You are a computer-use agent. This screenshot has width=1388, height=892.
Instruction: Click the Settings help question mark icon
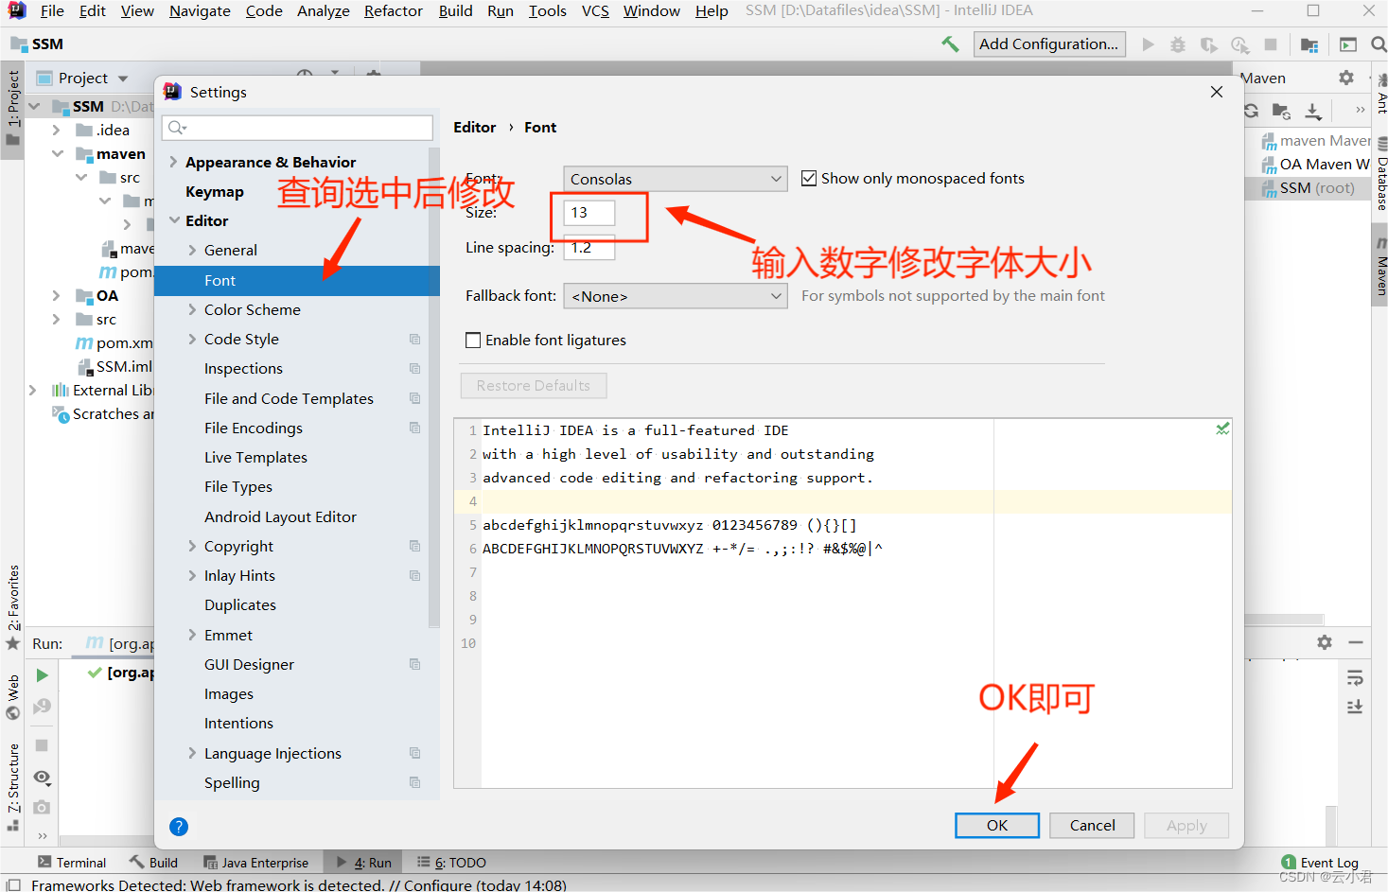point(179,827)
